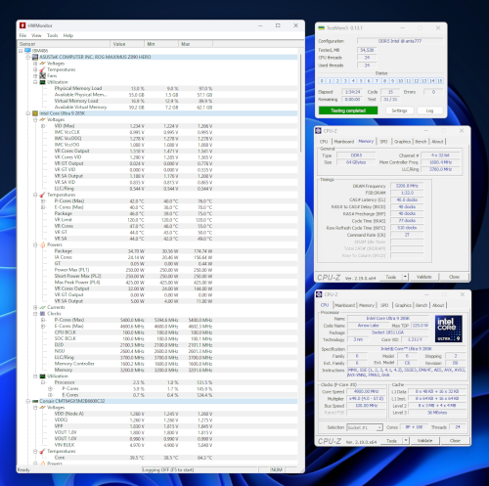Open the Help menu in HWMonitor
Screen dimensions: 489x486
point(68,35)
